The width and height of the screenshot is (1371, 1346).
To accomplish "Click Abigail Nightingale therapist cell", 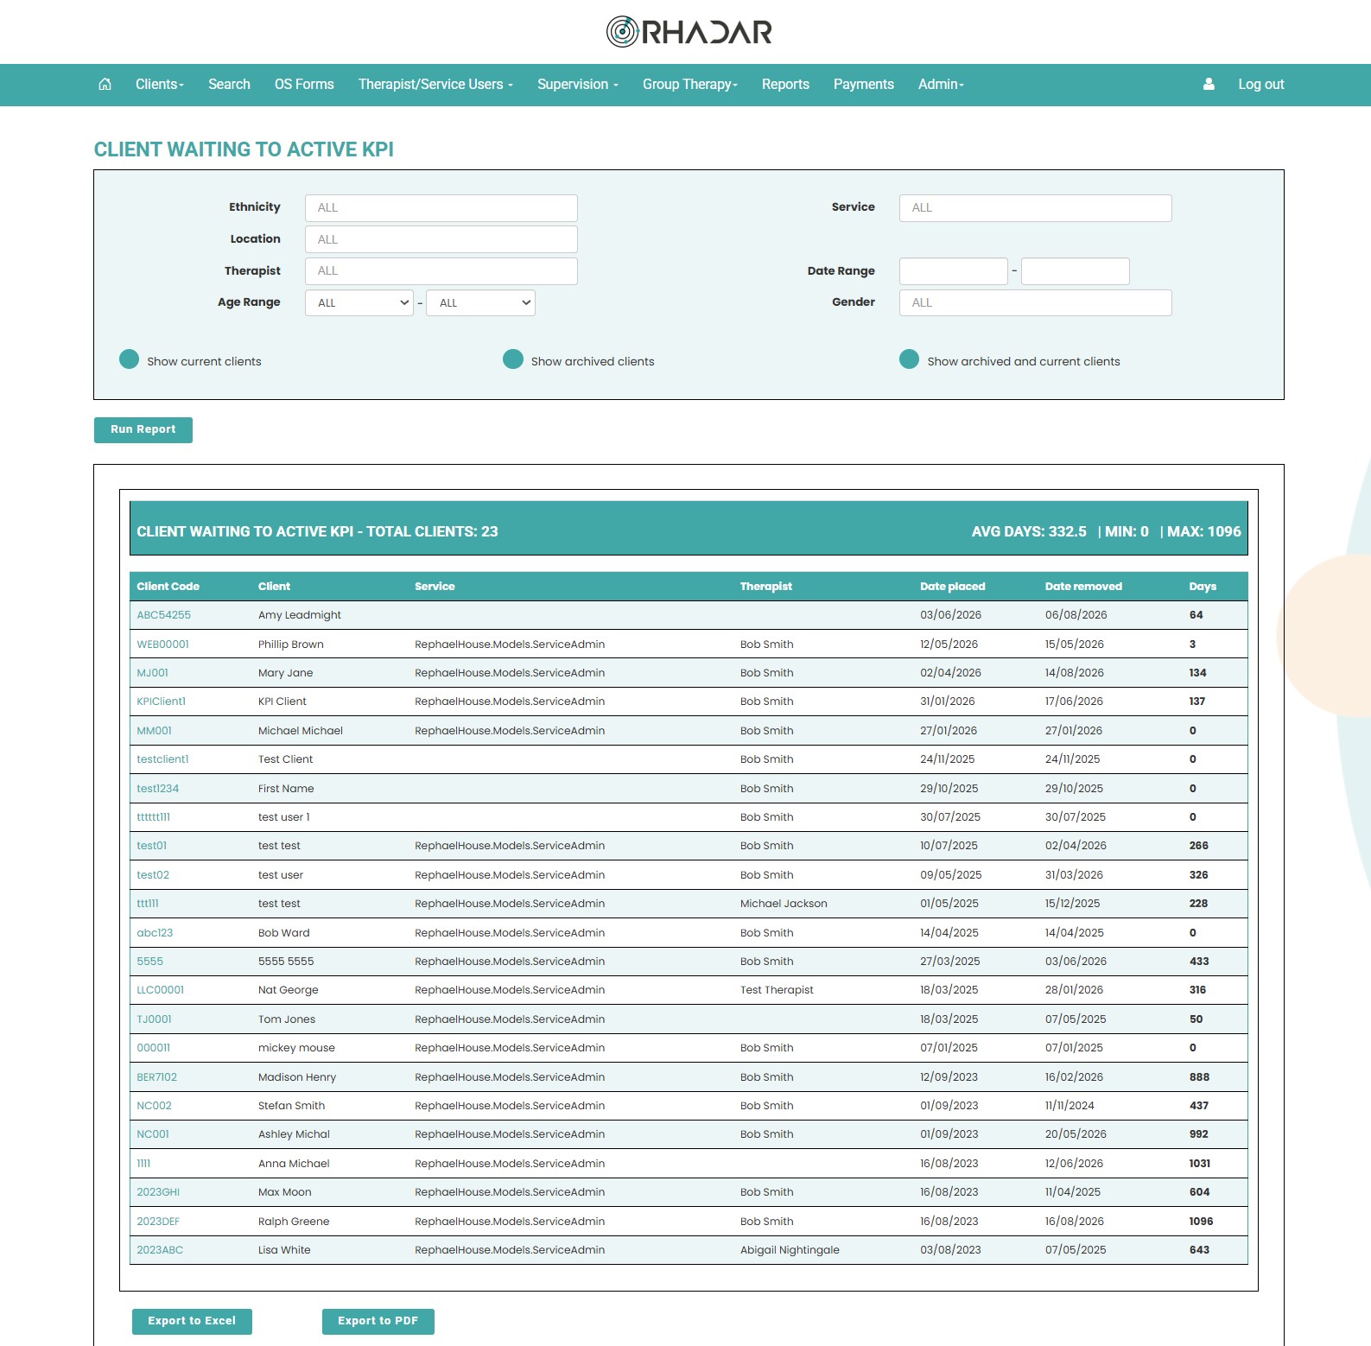I will point(790,1249).
